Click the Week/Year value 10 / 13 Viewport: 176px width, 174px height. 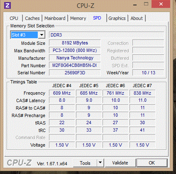point(148,73)
